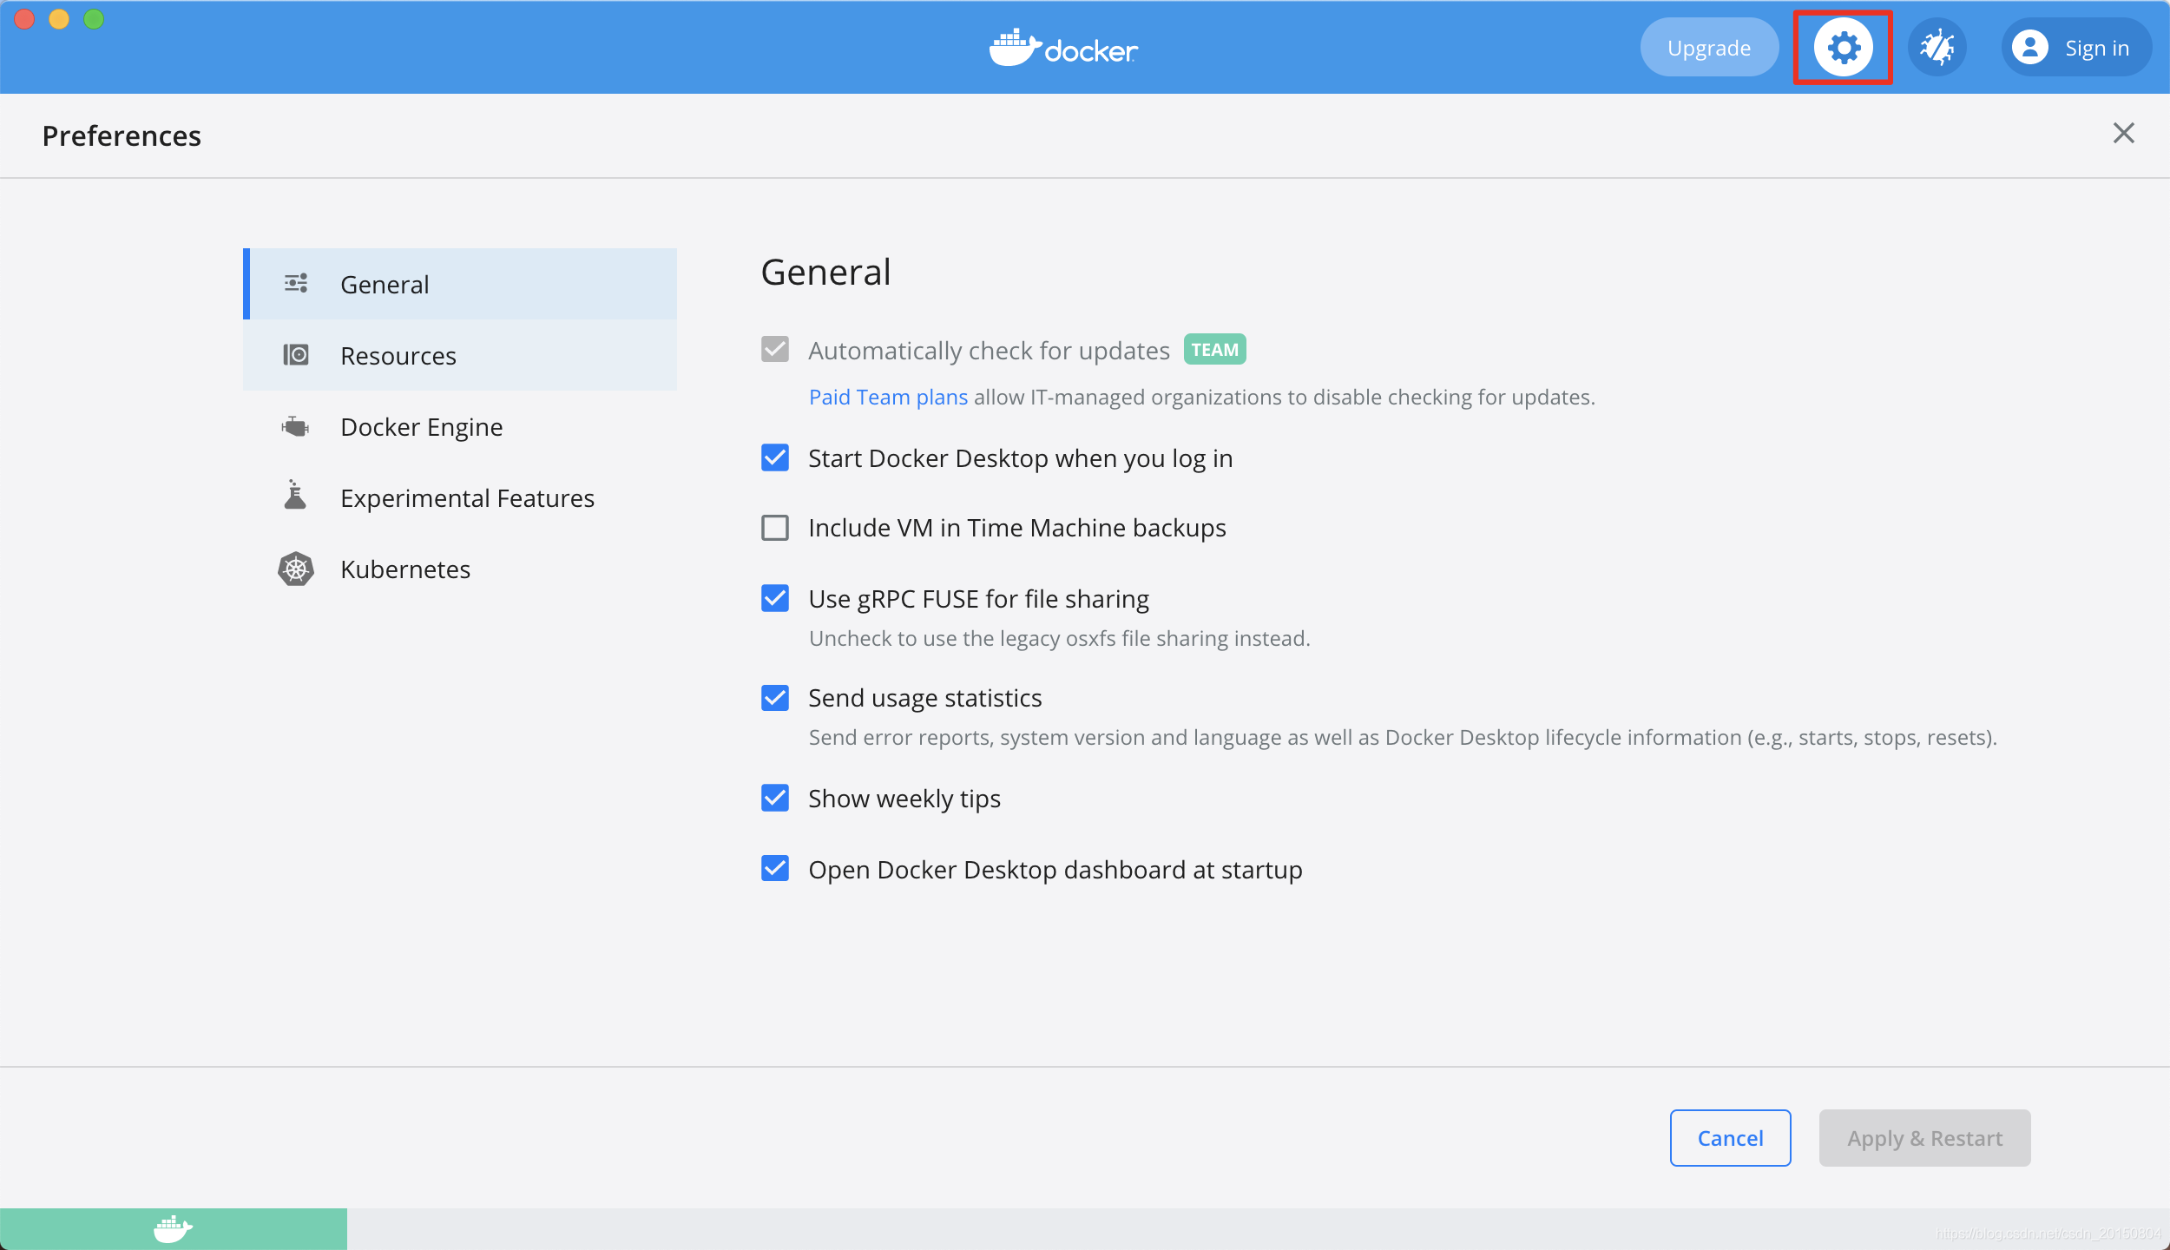Disable Use gRPC FUSE for file sharing
The height and width of the screenshot is (1250, 2170).
tap(775, 599)
